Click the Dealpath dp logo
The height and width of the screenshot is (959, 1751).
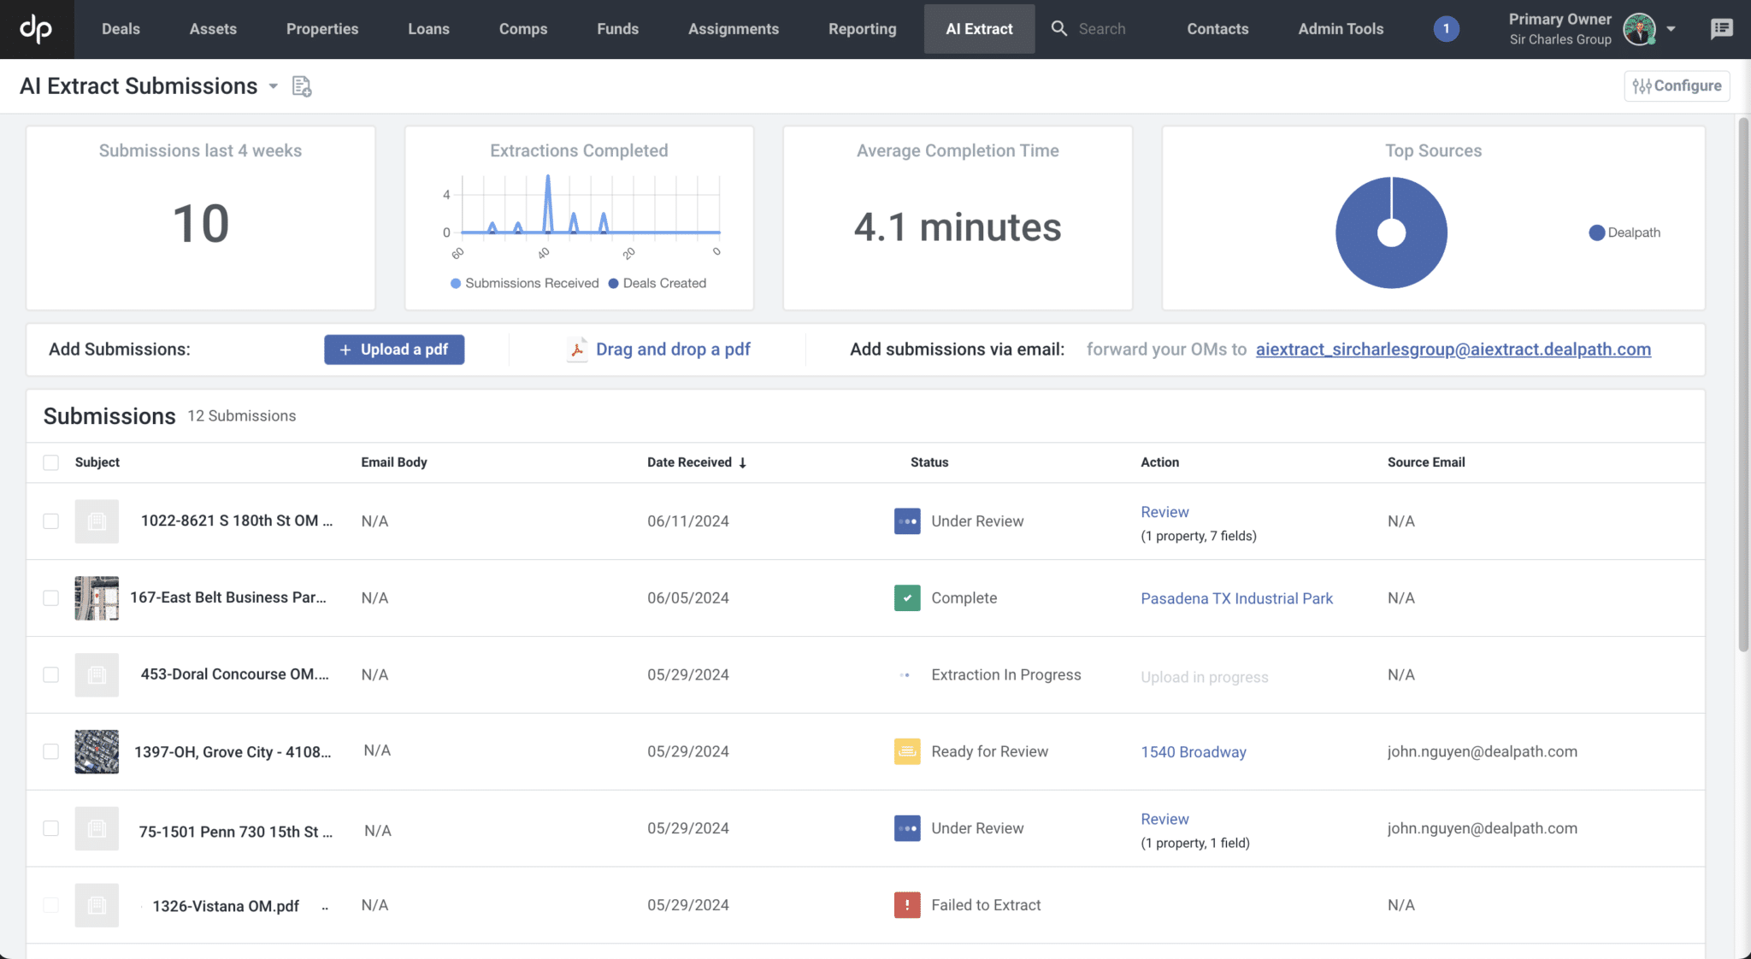tap(36, 29)
